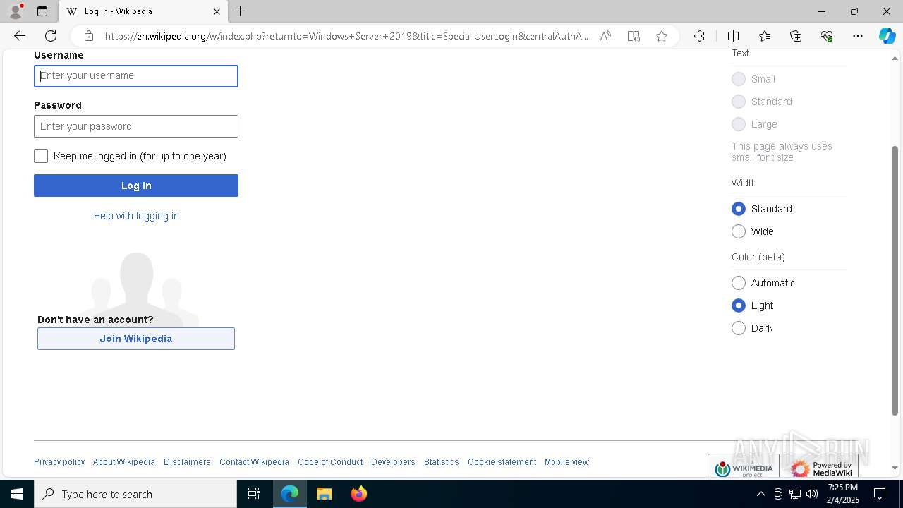The height and width of the screenshot is (508, 903).
Task: Select Small text size radio
Action: pyautogui.click(x=739, y=79)
